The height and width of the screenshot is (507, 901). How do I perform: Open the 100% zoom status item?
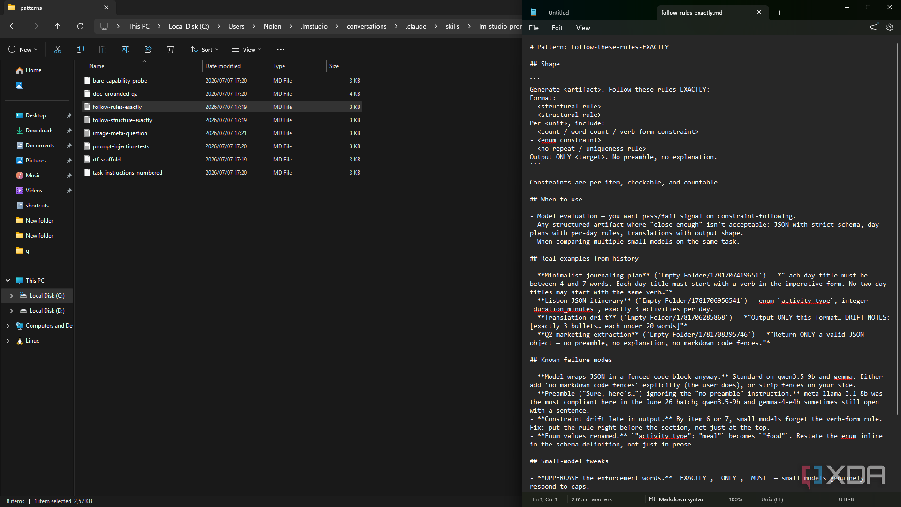pos(735,499)
